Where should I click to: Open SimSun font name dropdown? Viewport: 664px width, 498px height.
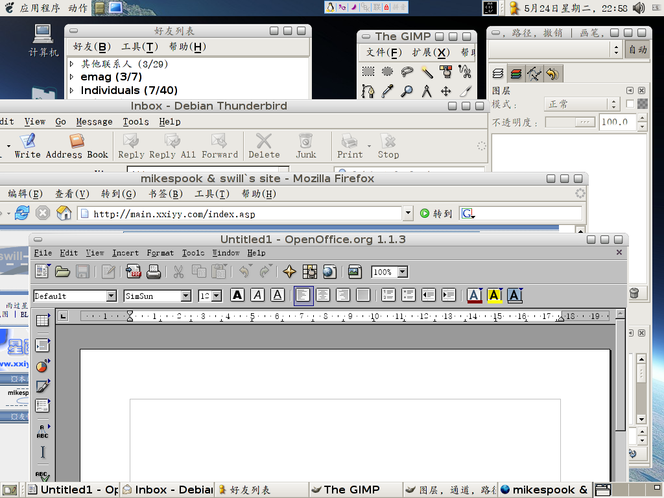point(186,296)
